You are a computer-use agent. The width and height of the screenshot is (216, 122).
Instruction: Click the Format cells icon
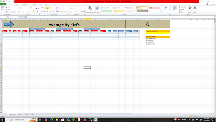click(x=175, y=8)
